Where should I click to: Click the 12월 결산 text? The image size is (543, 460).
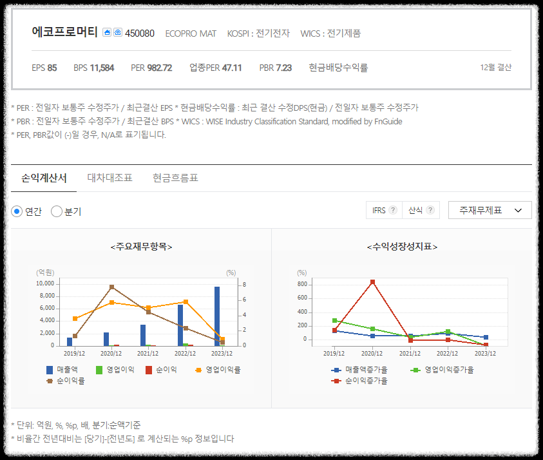point(495,68)
